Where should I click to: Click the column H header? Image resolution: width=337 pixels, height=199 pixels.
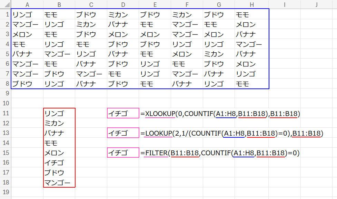pos(252,4)
